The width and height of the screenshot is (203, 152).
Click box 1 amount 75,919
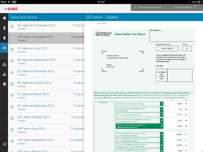coord(179,104)
